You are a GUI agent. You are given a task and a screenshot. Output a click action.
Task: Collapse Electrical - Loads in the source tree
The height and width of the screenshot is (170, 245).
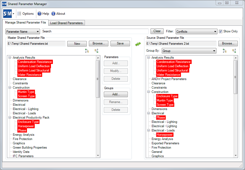point(149,130)
